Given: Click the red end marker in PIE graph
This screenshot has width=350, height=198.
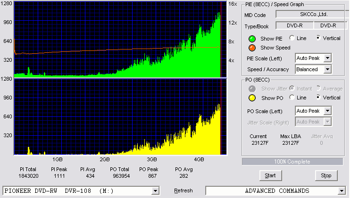Looking at the screenshot, I should pos(221,40).
